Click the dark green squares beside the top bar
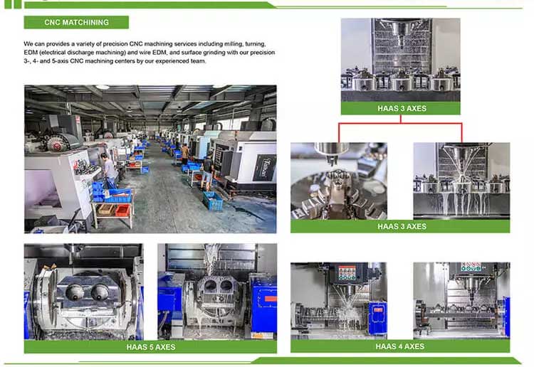This screenshot has height=367, width=534. [x=12, y=4]
